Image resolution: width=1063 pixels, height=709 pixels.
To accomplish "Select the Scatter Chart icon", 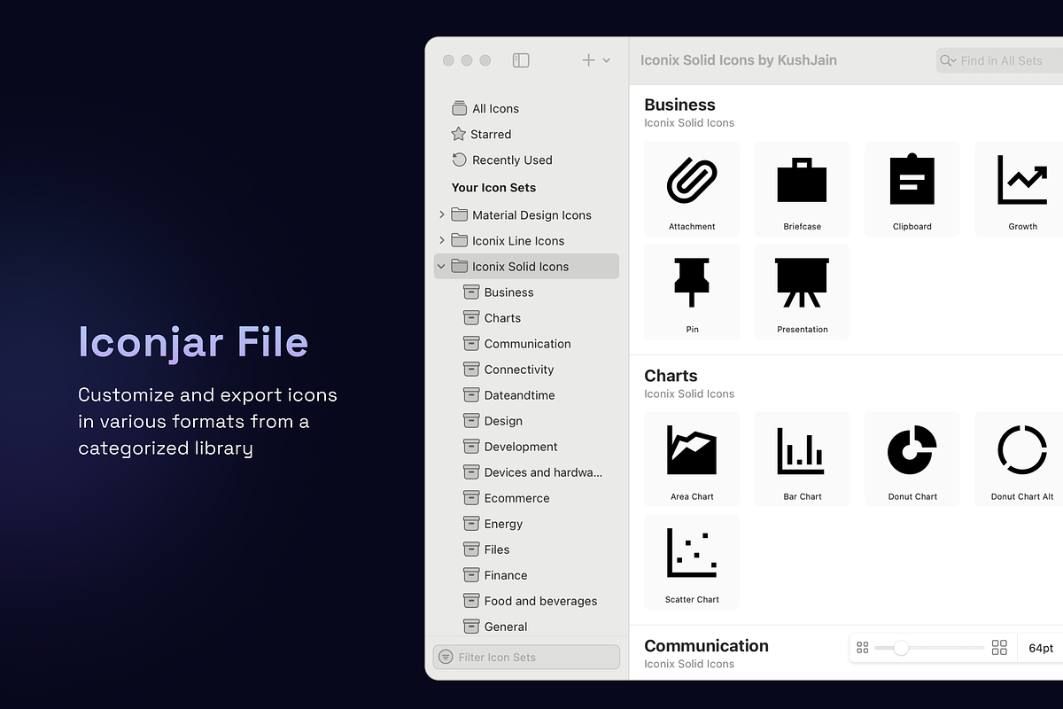I will pyautogui.click(x=692, y=562).
